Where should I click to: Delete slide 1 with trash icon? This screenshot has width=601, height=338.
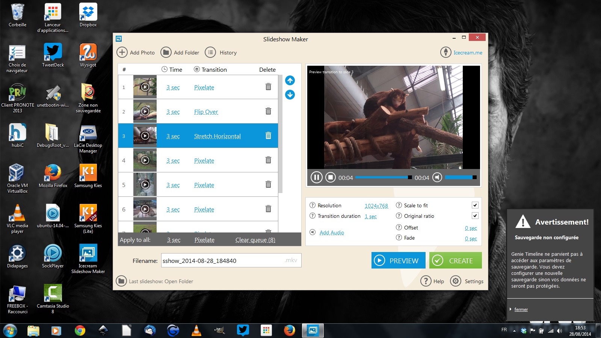coord(268,87)
